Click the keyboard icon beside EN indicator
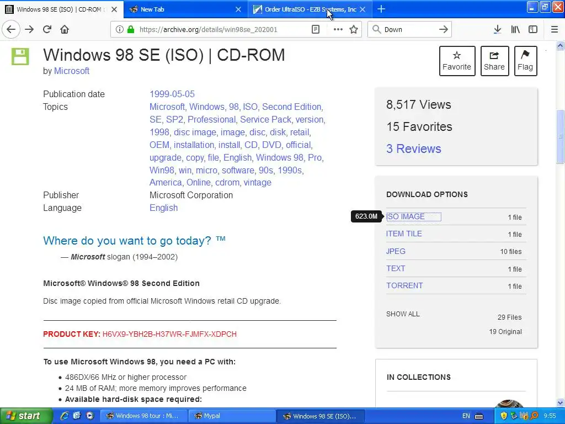 (x=479, y=416)
